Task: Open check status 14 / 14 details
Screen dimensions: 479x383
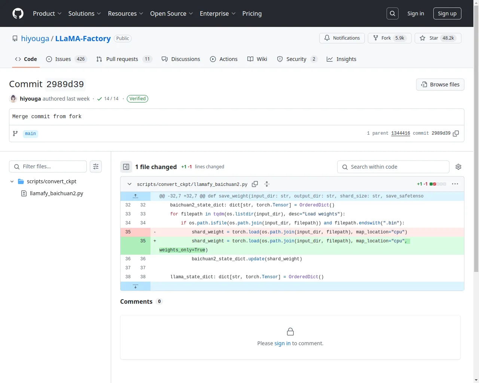Action: click(108, 99)
